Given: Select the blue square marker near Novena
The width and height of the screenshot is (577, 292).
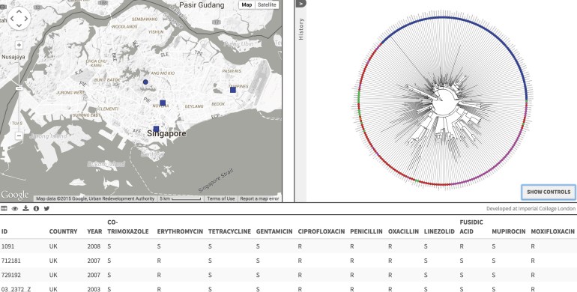Looking at the screenshot, I should click(163, 103).
